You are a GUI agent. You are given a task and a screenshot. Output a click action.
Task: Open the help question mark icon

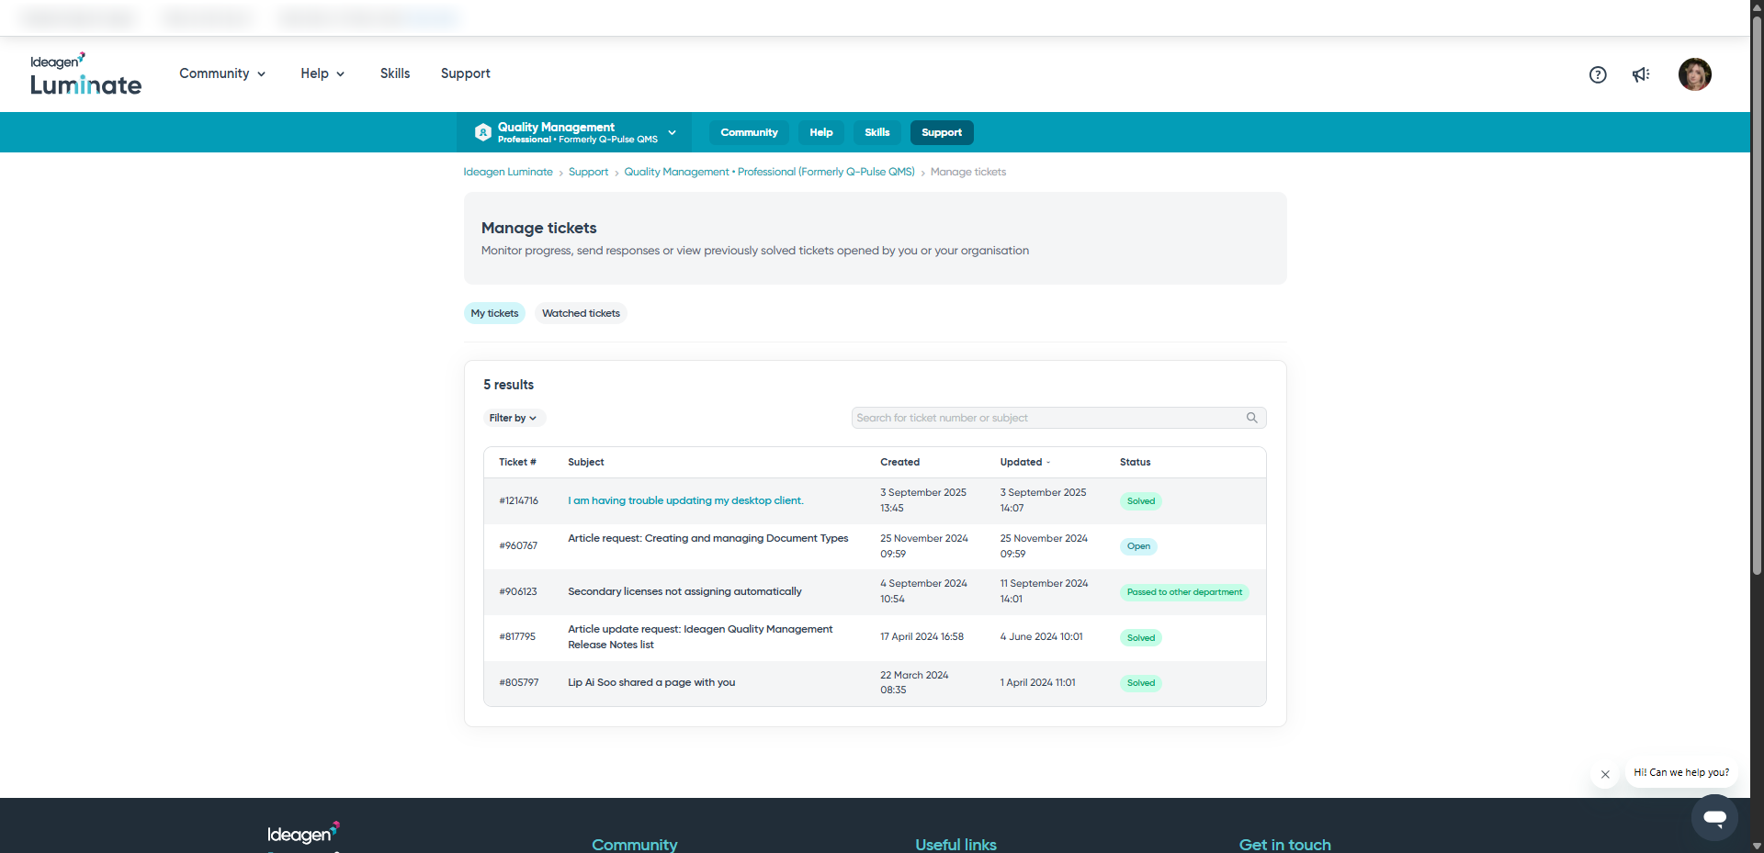click(1599, 74)
